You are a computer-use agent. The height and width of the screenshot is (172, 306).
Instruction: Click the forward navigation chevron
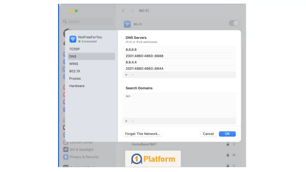(132, 11)
